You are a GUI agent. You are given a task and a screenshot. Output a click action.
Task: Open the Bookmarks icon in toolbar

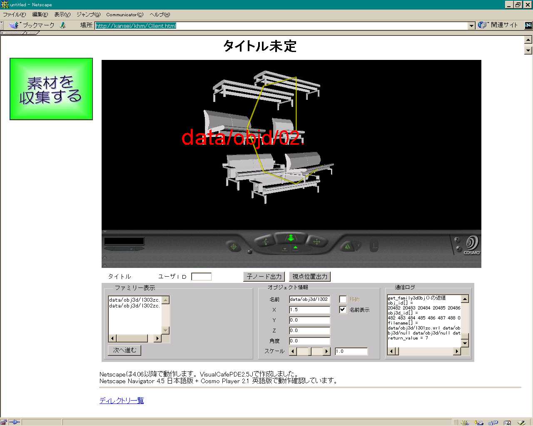(x=15, y=25)
